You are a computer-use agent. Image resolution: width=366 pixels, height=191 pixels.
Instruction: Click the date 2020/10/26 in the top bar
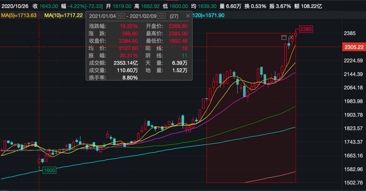(15, 6)
